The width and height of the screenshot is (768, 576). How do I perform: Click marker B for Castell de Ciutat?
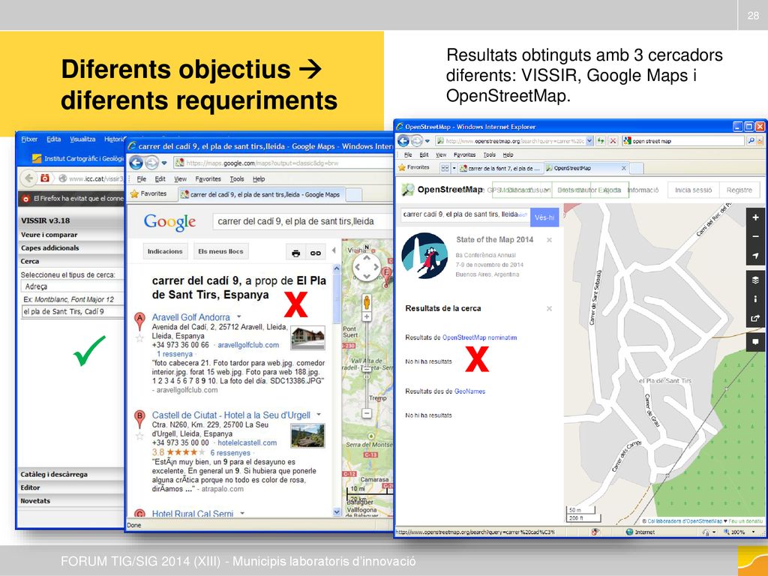(139, 419)
